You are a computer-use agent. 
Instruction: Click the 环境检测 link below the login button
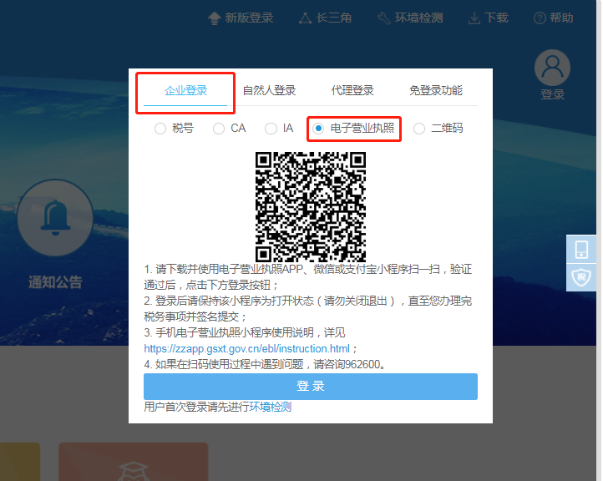271,407
